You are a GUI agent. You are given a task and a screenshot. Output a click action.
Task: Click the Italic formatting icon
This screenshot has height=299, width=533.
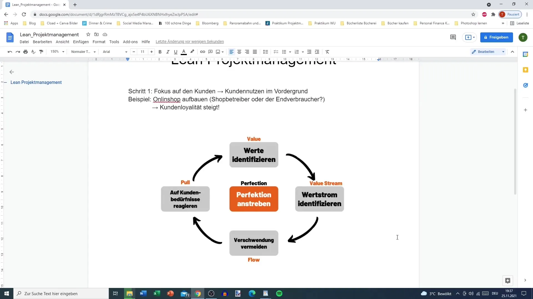(x=168, y=51)
